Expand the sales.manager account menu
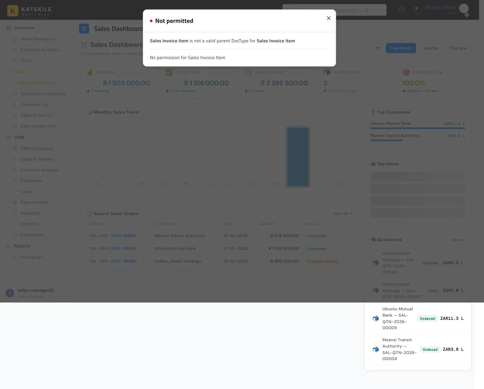The height and width of the screenshot is (389, 484). click(x=66, y=293)
